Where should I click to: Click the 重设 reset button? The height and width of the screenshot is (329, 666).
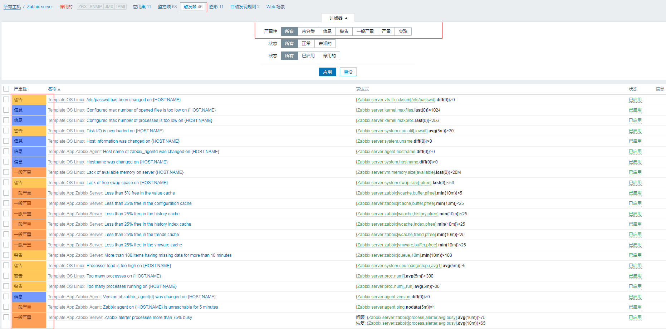coord(348,72)
